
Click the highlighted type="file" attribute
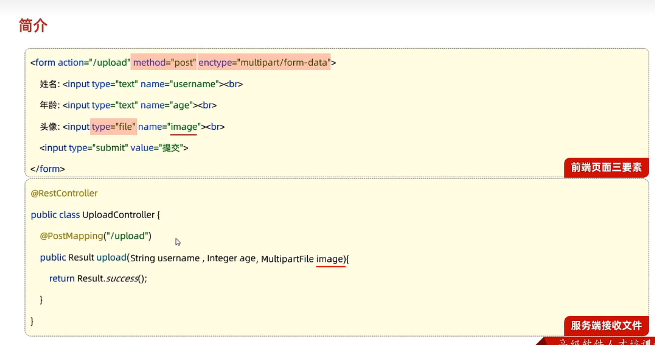click(x=113, y=127)
